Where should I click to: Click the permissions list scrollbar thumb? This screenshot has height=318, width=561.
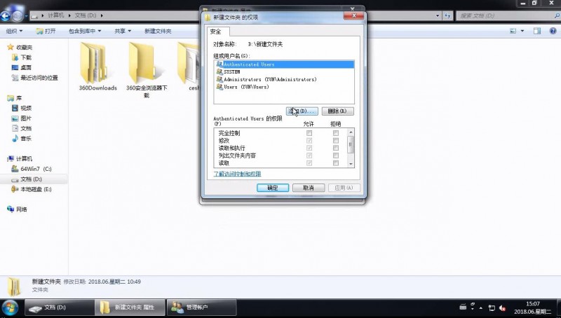coord(351,144)
